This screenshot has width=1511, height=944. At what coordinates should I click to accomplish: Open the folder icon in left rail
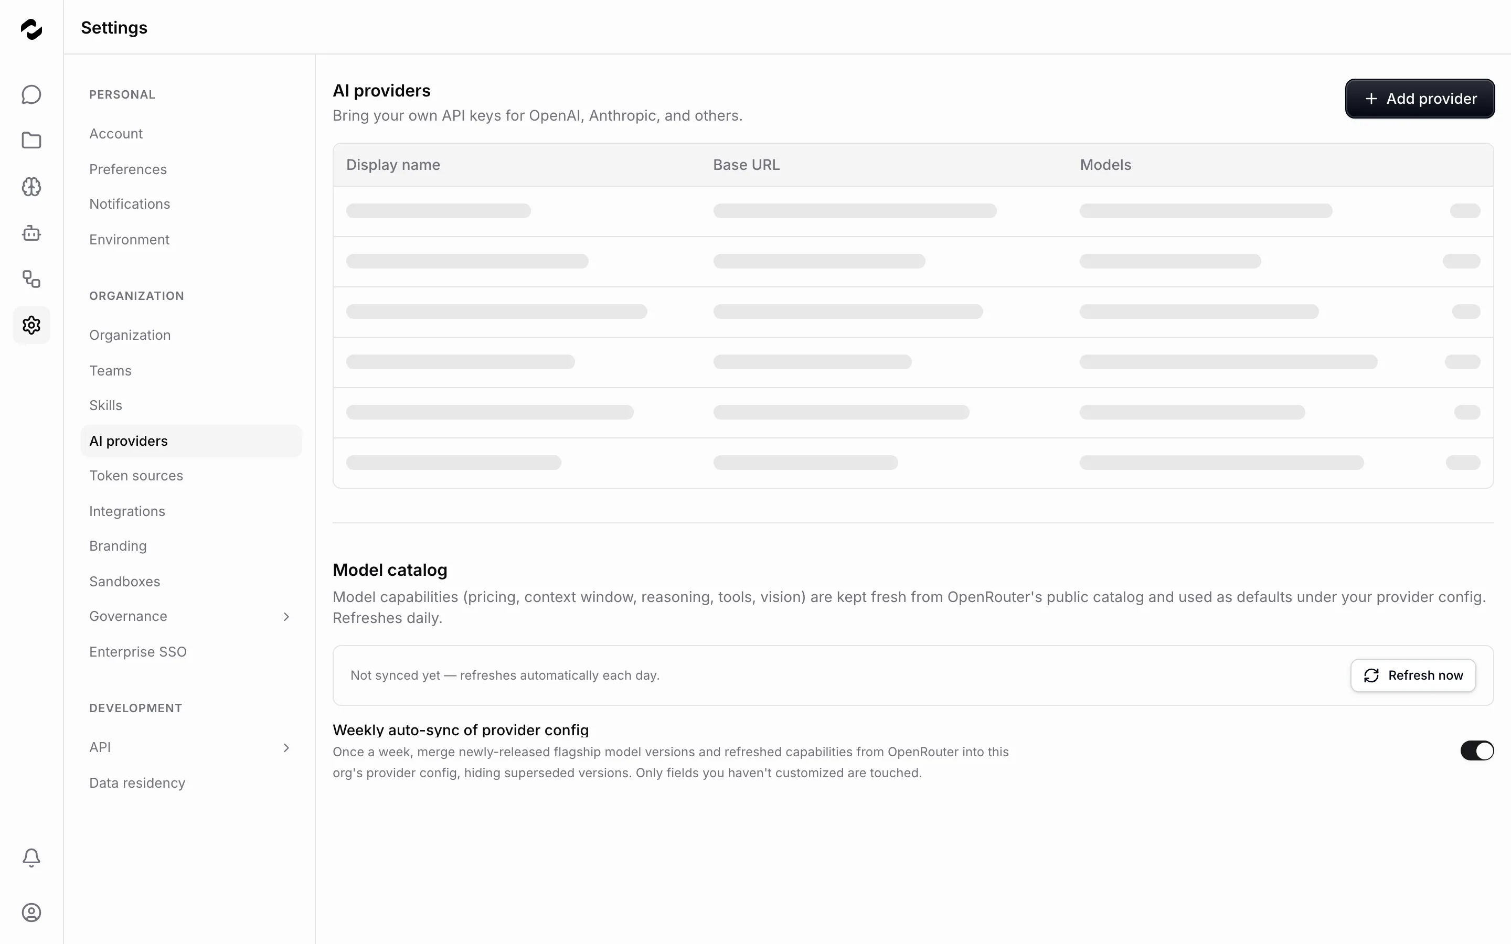[x=31, y=141]
